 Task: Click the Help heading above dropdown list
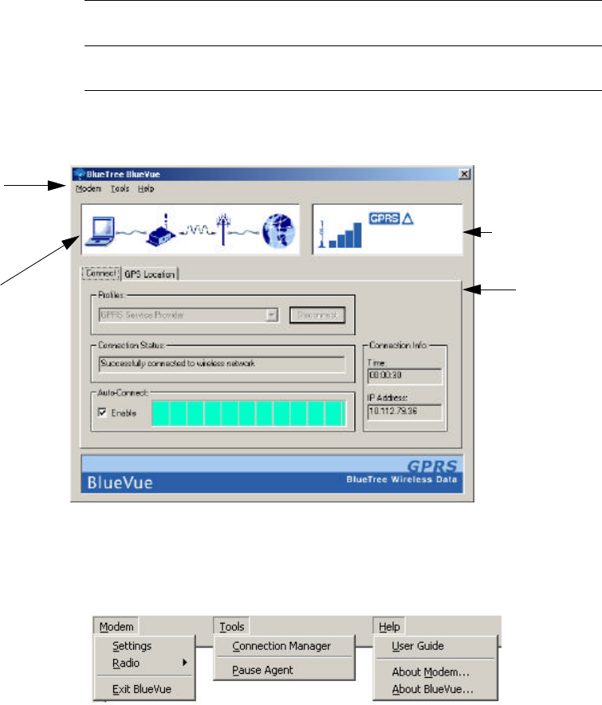pyautogui.click(x=389, y=626)
